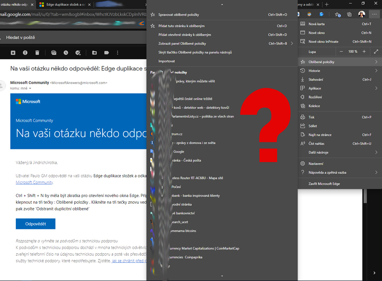Open Nastavení from Edge menu

(x=340, y=164)
